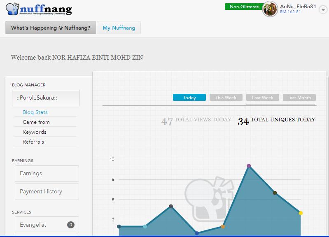329x237 pixels.
Task: Open Came from in Blog Manager
Action: point(36,122)
